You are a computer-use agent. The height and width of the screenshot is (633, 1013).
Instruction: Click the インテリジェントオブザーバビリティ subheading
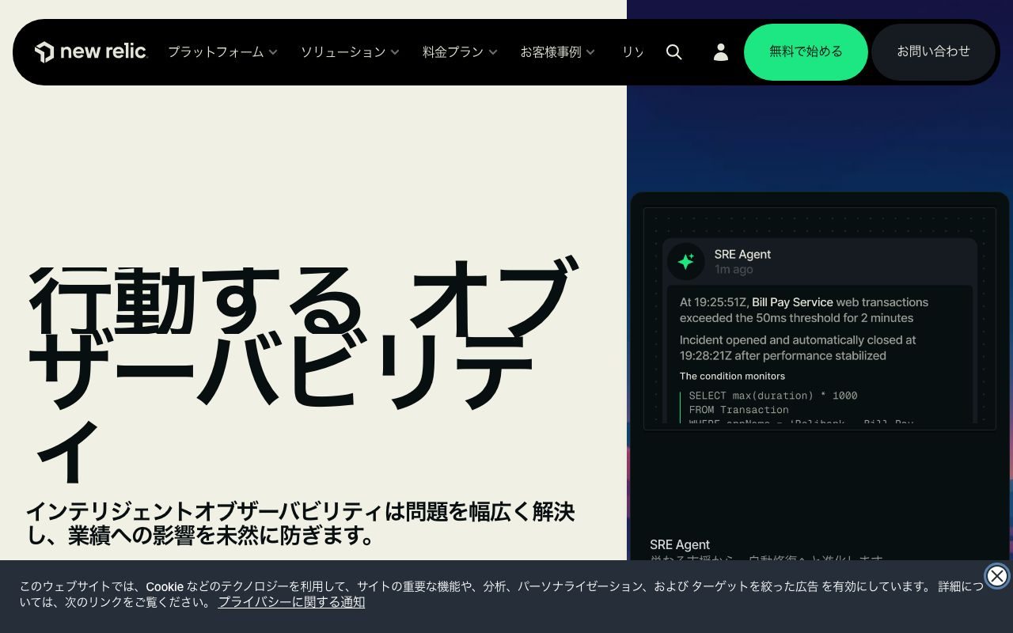click(301, 523)
